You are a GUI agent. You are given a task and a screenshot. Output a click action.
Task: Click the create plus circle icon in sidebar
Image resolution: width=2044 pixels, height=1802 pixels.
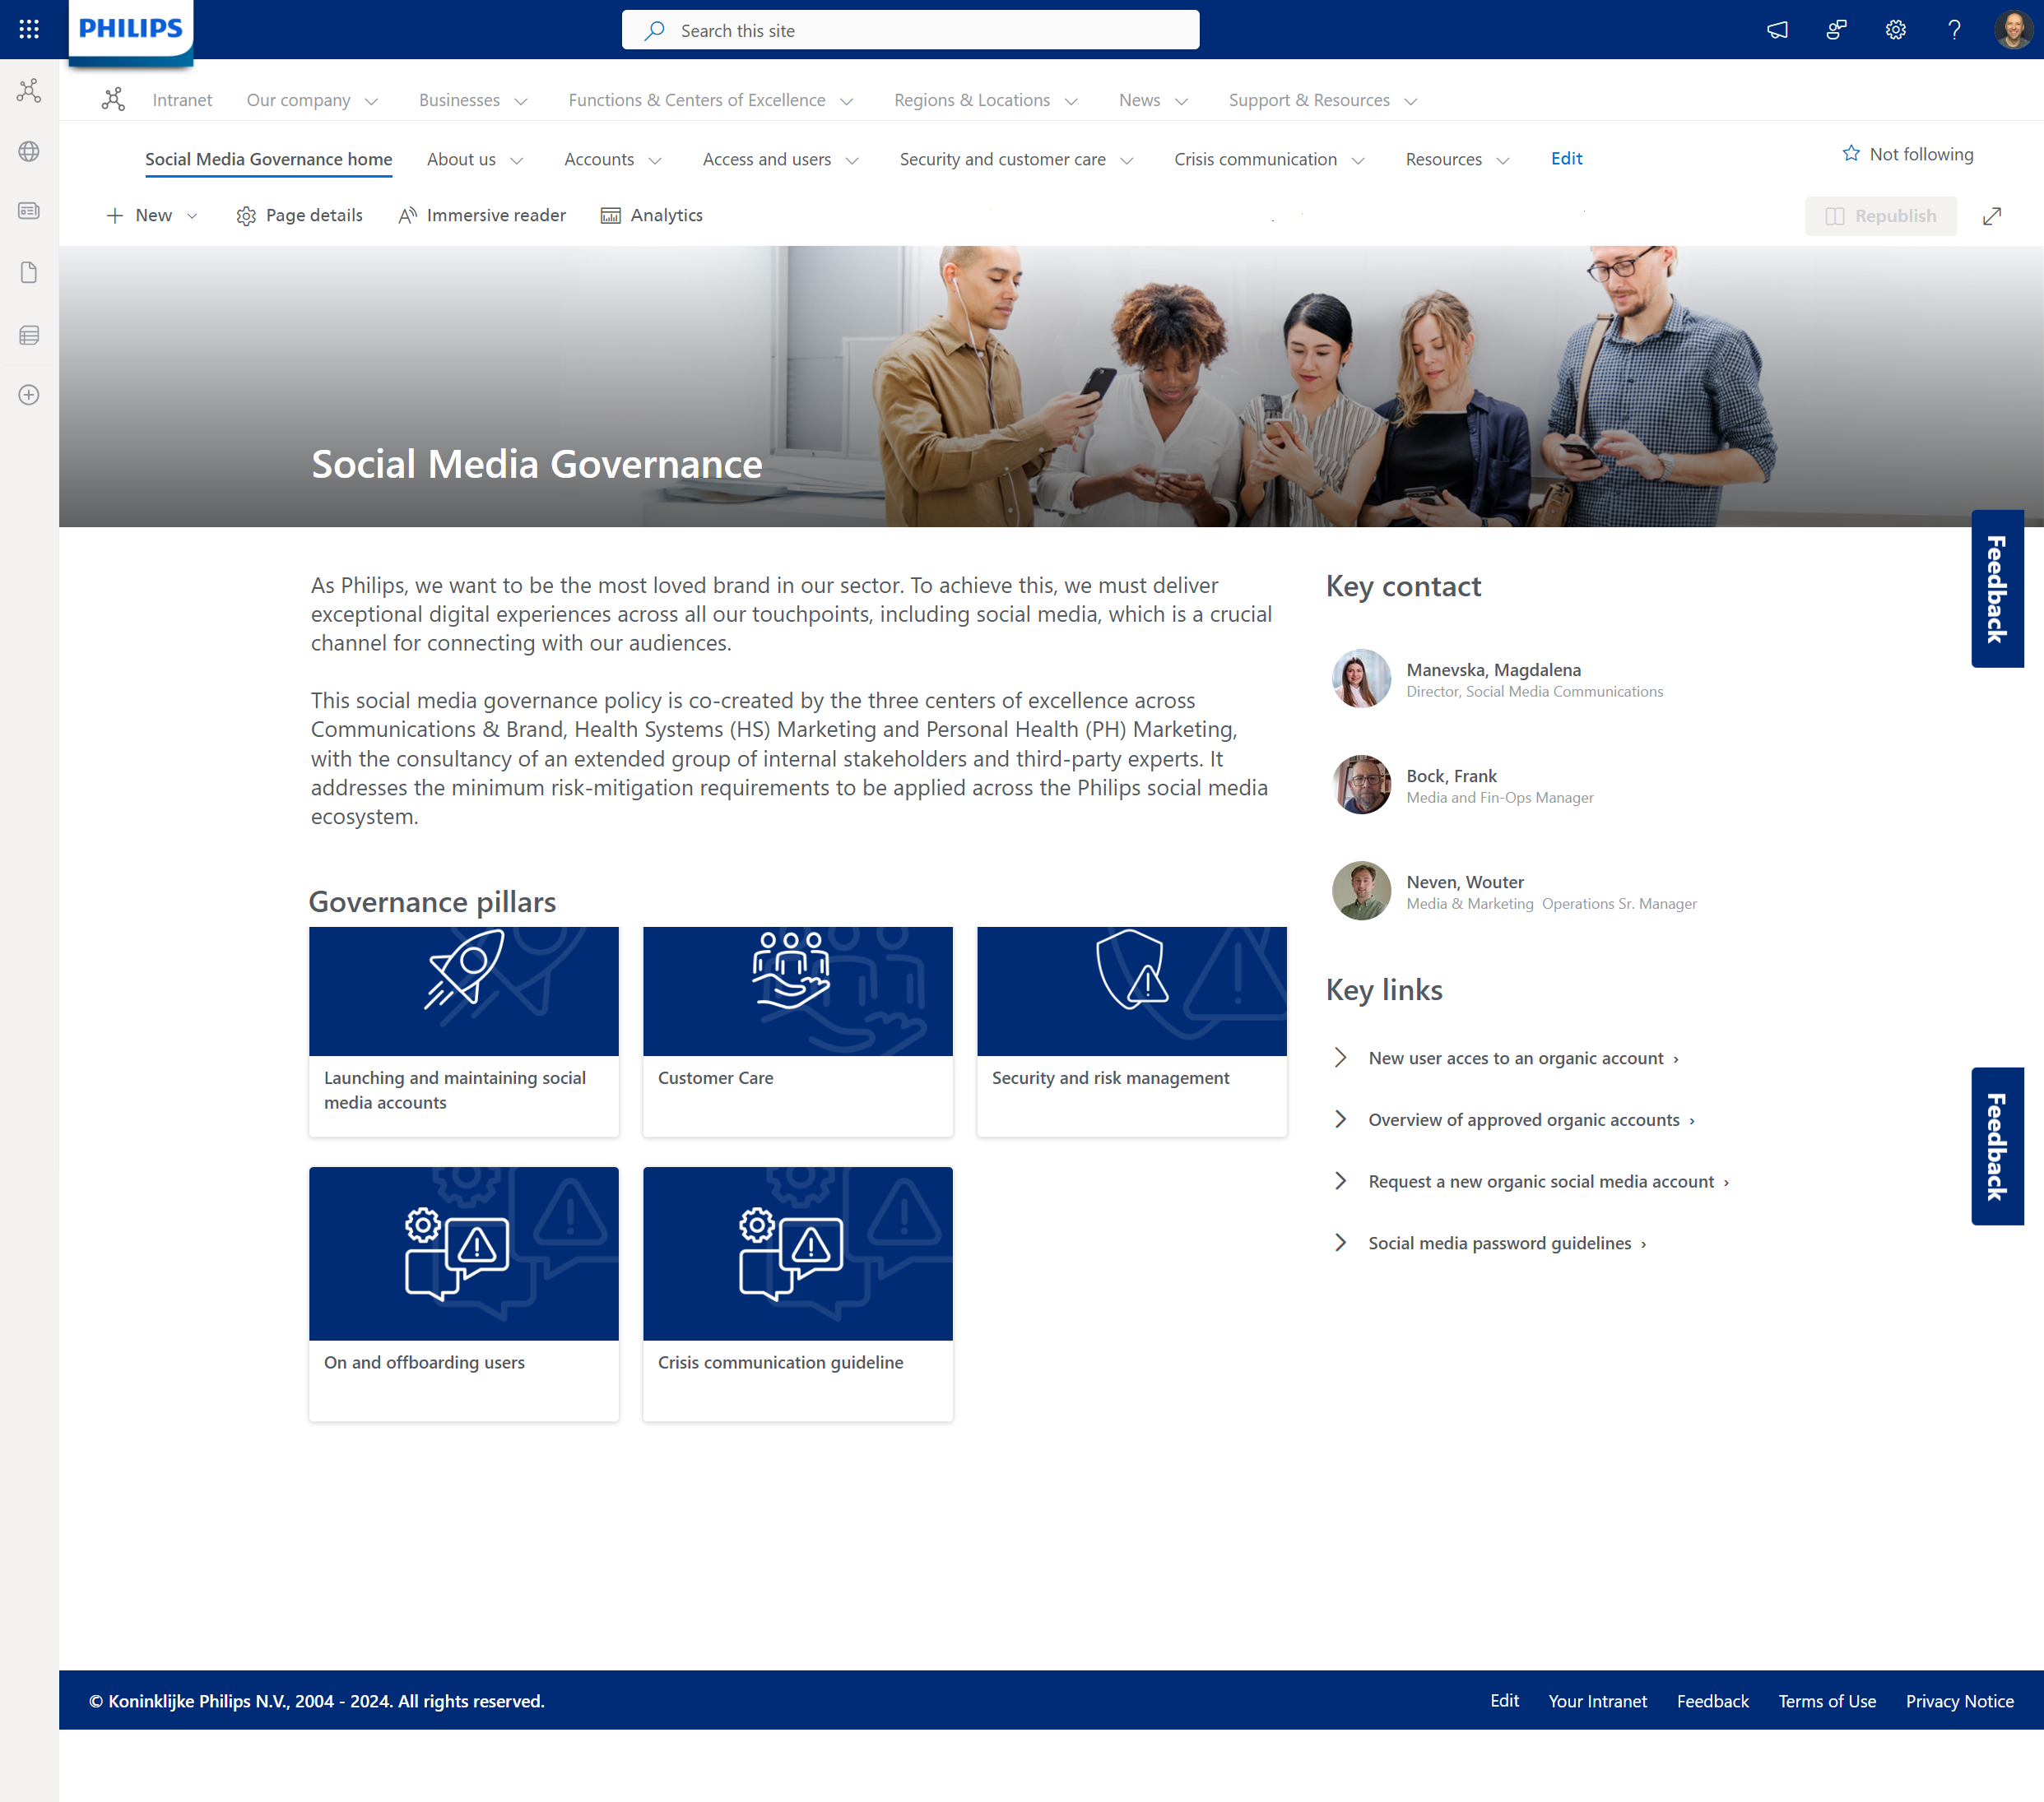point(29,395)
